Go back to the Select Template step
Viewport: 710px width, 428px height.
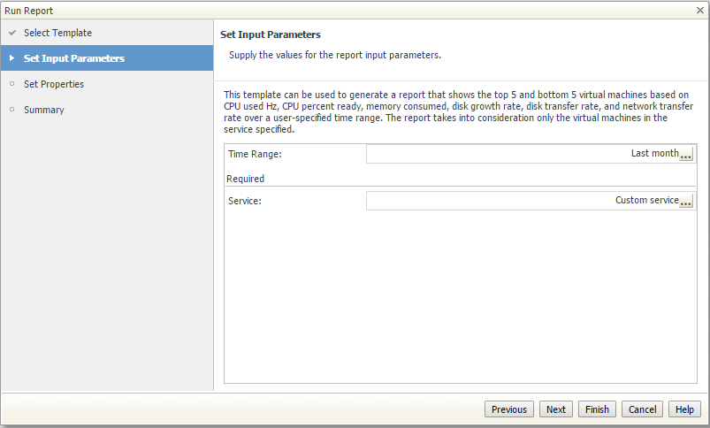[x=57, y=33]
